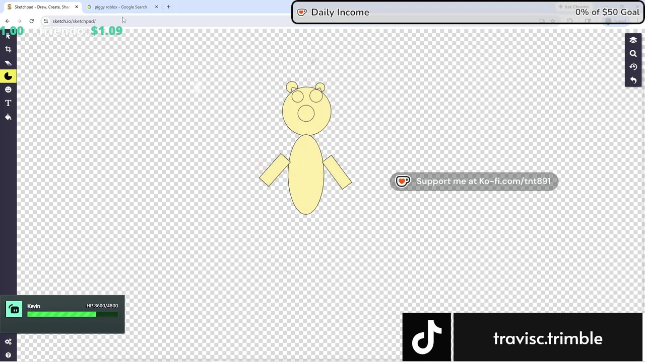Select the pig's snout circle
The height and width of the screenshot is (362, 645).
pos(306,114)
